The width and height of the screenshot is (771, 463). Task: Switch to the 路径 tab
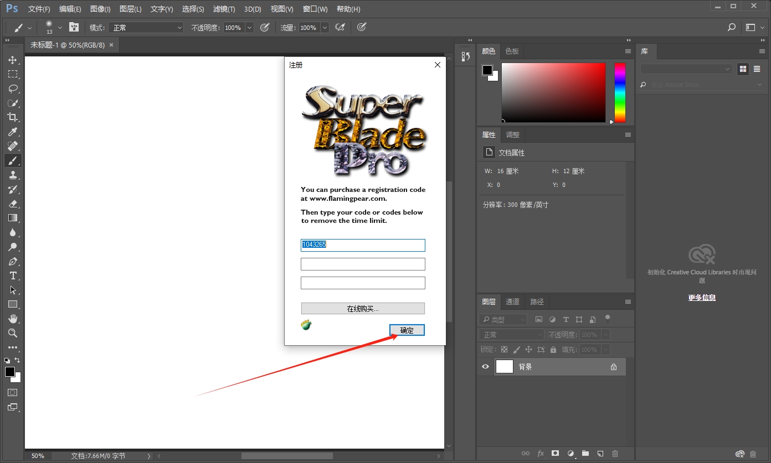[x=537, y=301]
